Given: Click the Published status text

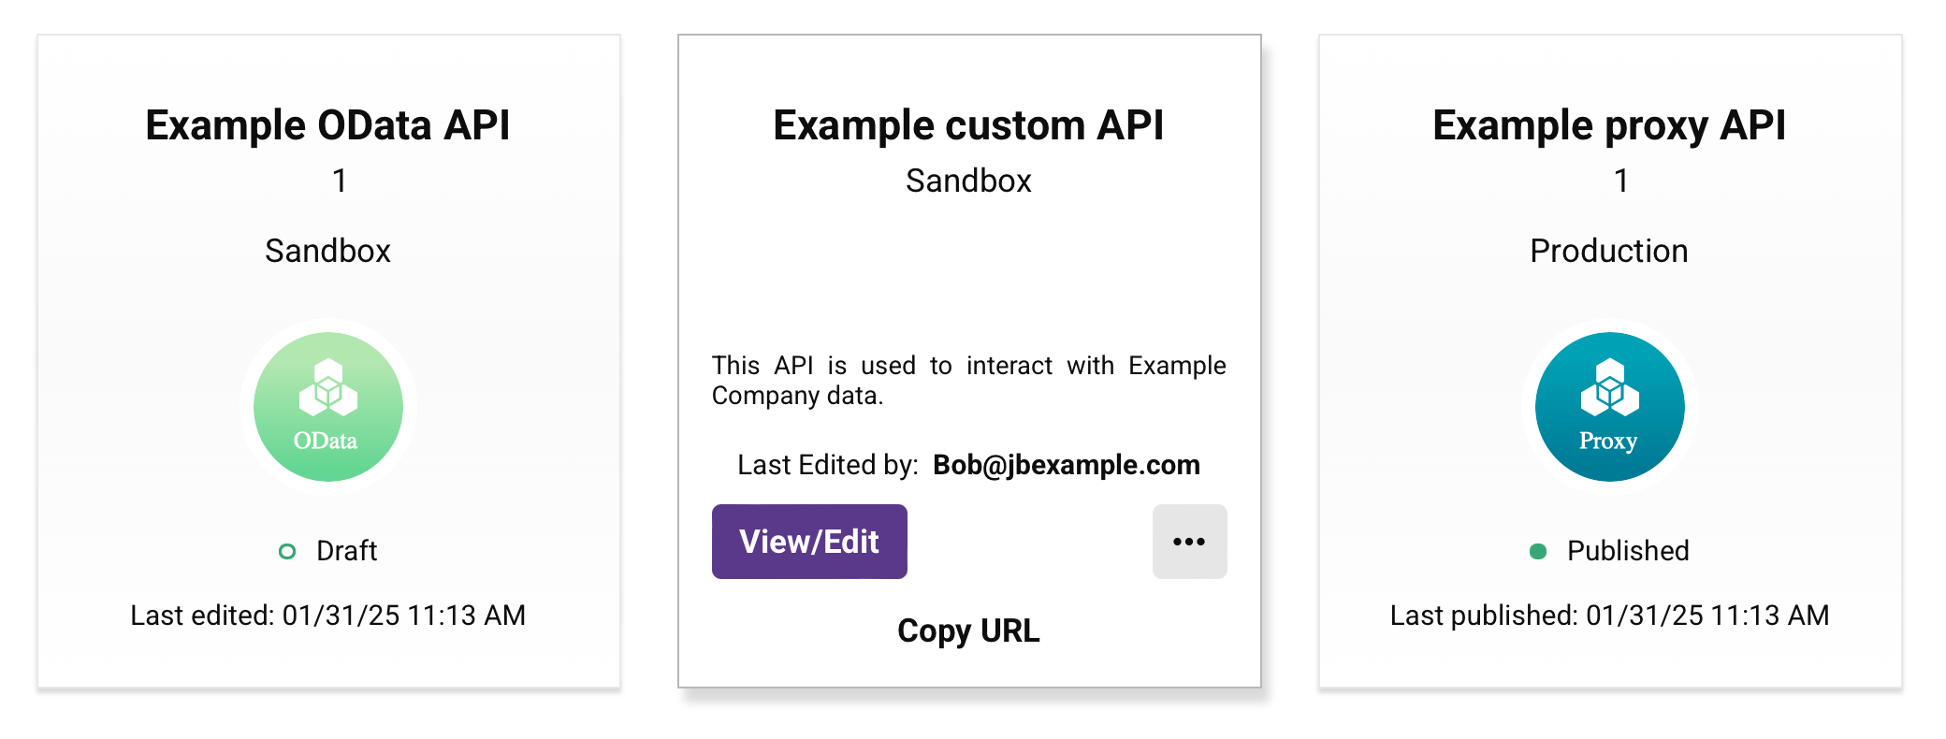Looking at the screenshot, I should pyautogui.click(x=1628, y=551).
